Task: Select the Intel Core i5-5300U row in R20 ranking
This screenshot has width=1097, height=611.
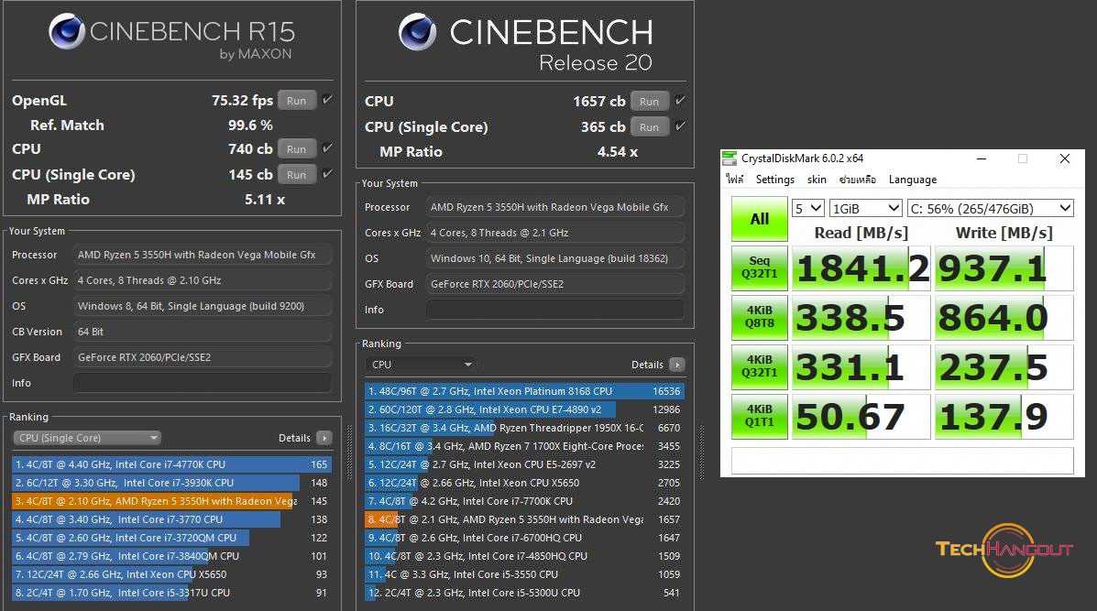Action: coord(524,593)
